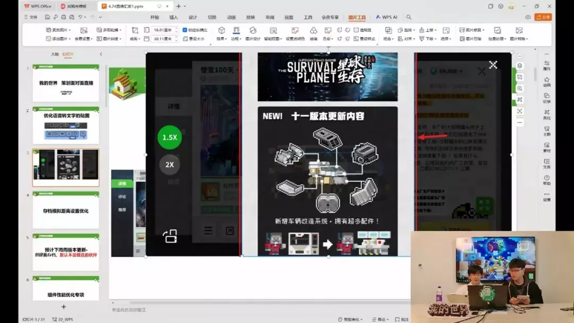Open the 属性 properties sidebar icon
Image resolution: width=574 pixels, height=323 pixels.
(546, 65)
